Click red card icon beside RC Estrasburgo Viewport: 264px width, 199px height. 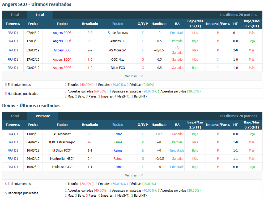click(x=50, y=142)
